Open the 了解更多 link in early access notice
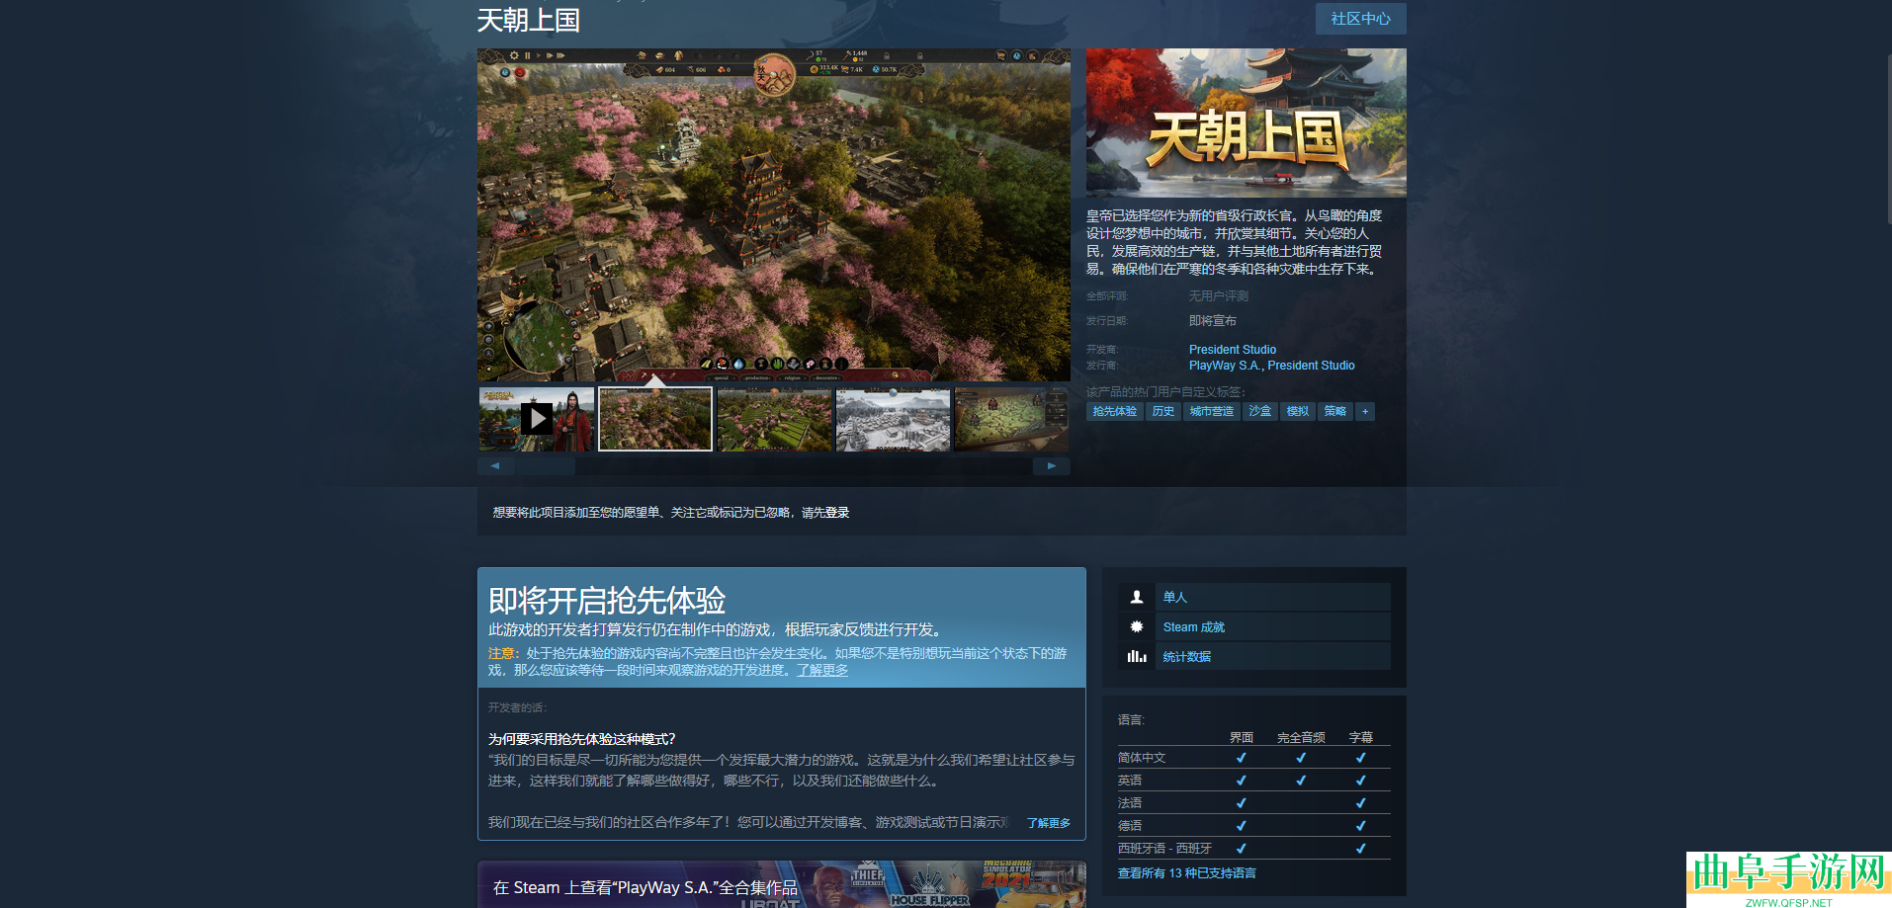 point(822,670)
